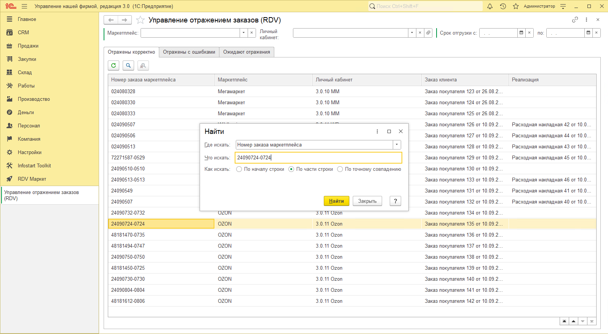The height and width of the screenshot is (334, 608).
Task: Expand the 'Где искать' dropdown
Action: [x=397, y=145]
